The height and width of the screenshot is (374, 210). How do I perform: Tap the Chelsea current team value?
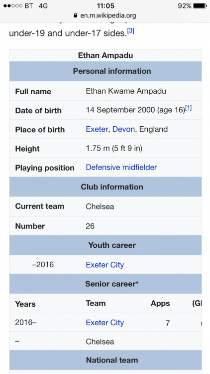pyautogui.click(x=100, y=206)
